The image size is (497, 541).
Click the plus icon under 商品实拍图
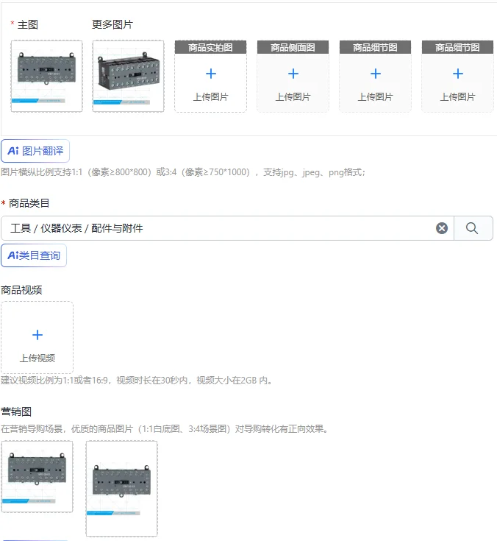[210, 74]
